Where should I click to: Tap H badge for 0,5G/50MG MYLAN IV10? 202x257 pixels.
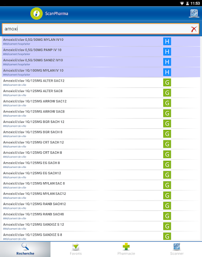(x=167, y=41)
